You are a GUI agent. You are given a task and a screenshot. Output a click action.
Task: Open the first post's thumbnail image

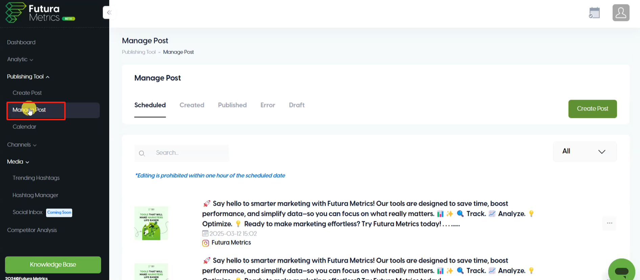(151, 223)
